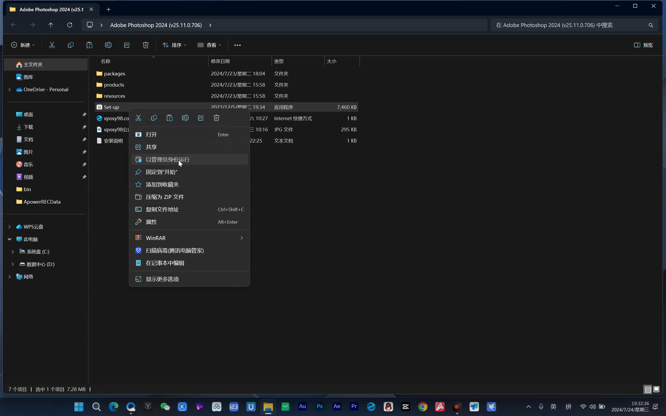Expand the 系统盘 (C:) drive node
The image size is (666, 416).
coord(13,252)
